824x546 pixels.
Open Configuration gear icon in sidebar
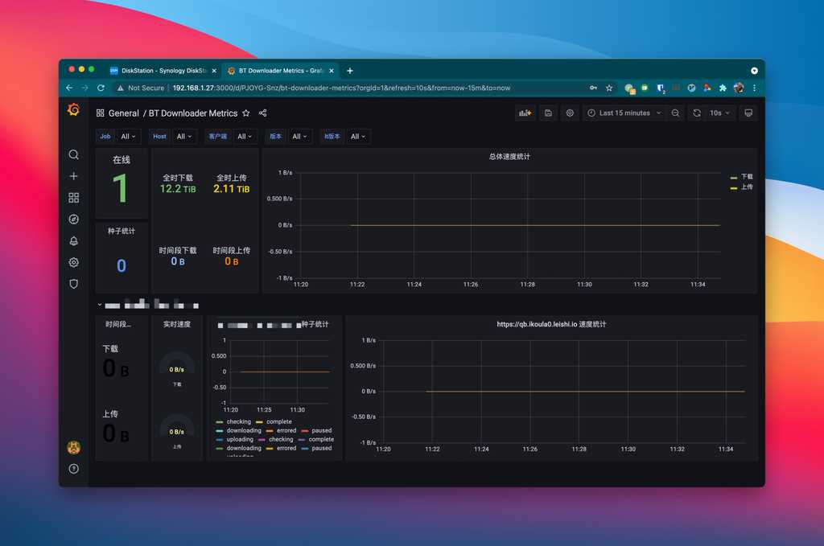tap(73, 262)
